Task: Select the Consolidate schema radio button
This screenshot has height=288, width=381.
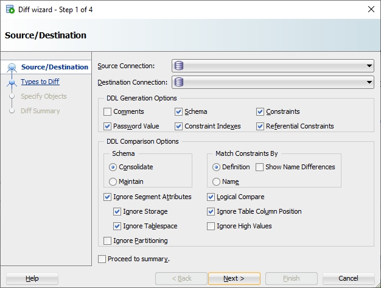Action: (113, 167)
